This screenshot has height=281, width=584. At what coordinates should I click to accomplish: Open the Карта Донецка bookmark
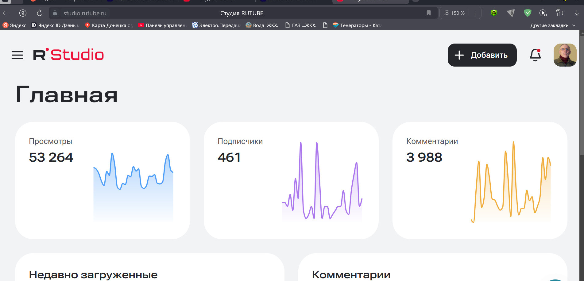point(109,25)
